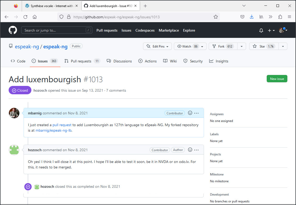Image resolution: width=296 pixels, height=205 pixels.
Task: Open the espeak-ng organization link
Action: pyautogui.click(x=27, y=46)
